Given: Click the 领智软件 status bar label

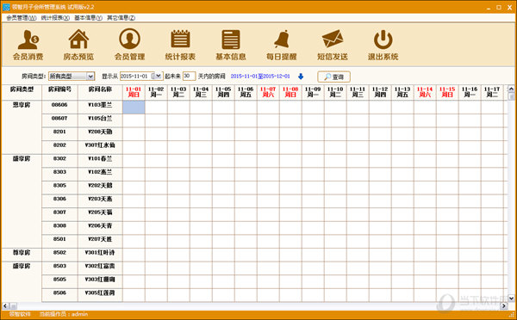Looking at the screenshot, I should click(x=20, y=314).
